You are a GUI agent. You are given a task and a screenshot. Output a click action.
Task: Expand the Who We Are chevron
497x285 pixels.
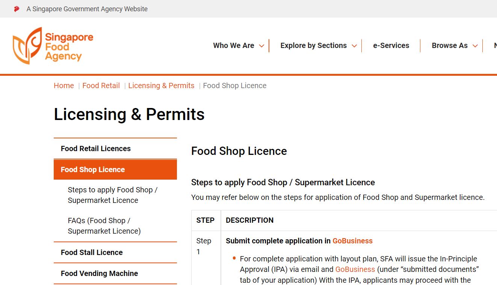[261, 46]
